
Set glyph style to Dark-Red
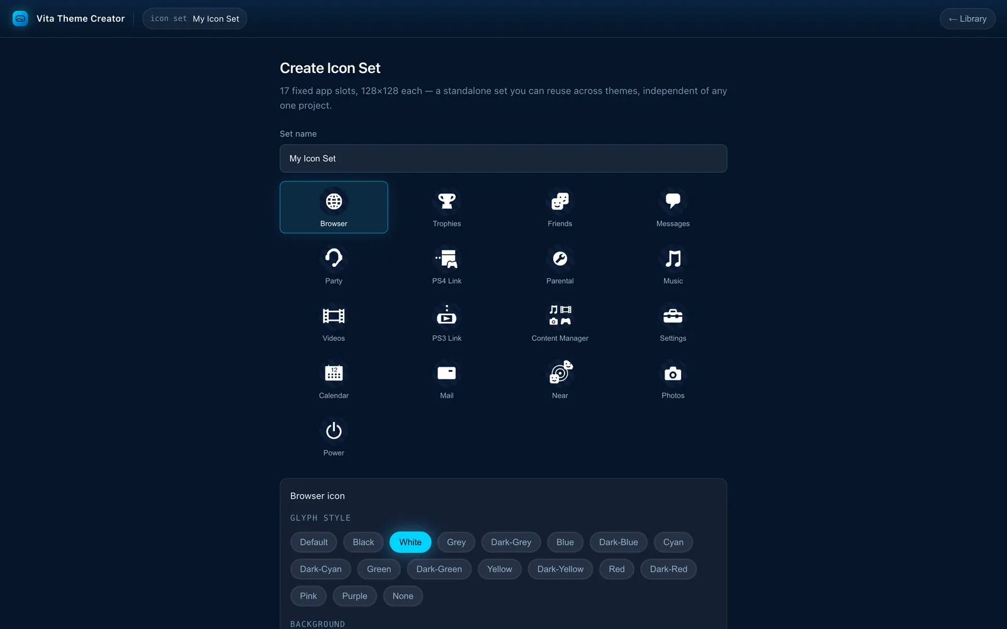(x=668, y=569)
